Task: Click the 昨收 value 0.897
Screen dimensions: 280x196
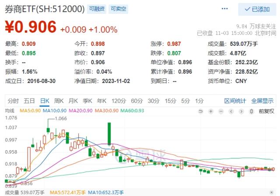Action: pos(98,53)
